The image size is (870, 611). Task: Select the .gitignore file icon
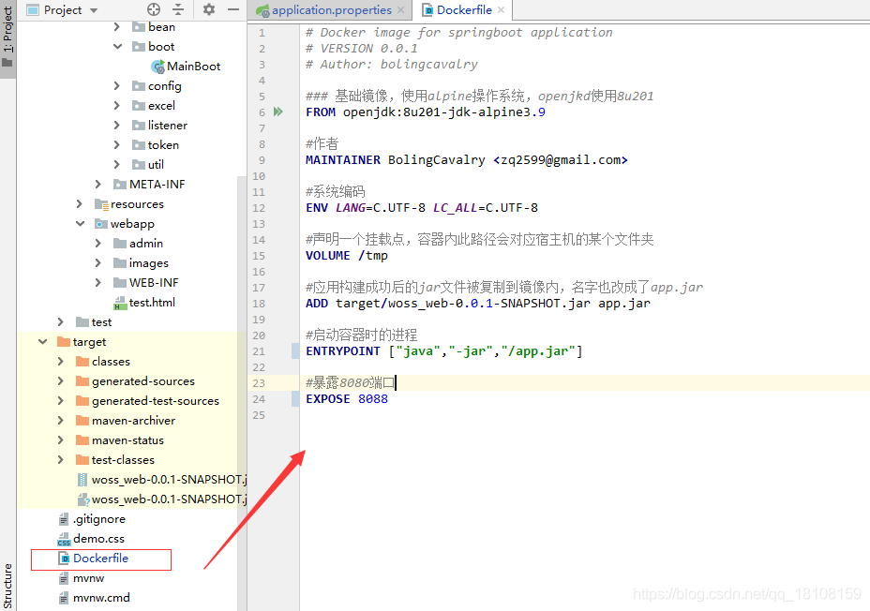[x=64, y=519]
